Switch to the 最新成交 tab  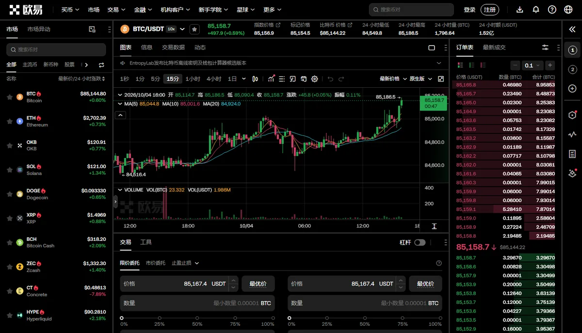(494, 48)
